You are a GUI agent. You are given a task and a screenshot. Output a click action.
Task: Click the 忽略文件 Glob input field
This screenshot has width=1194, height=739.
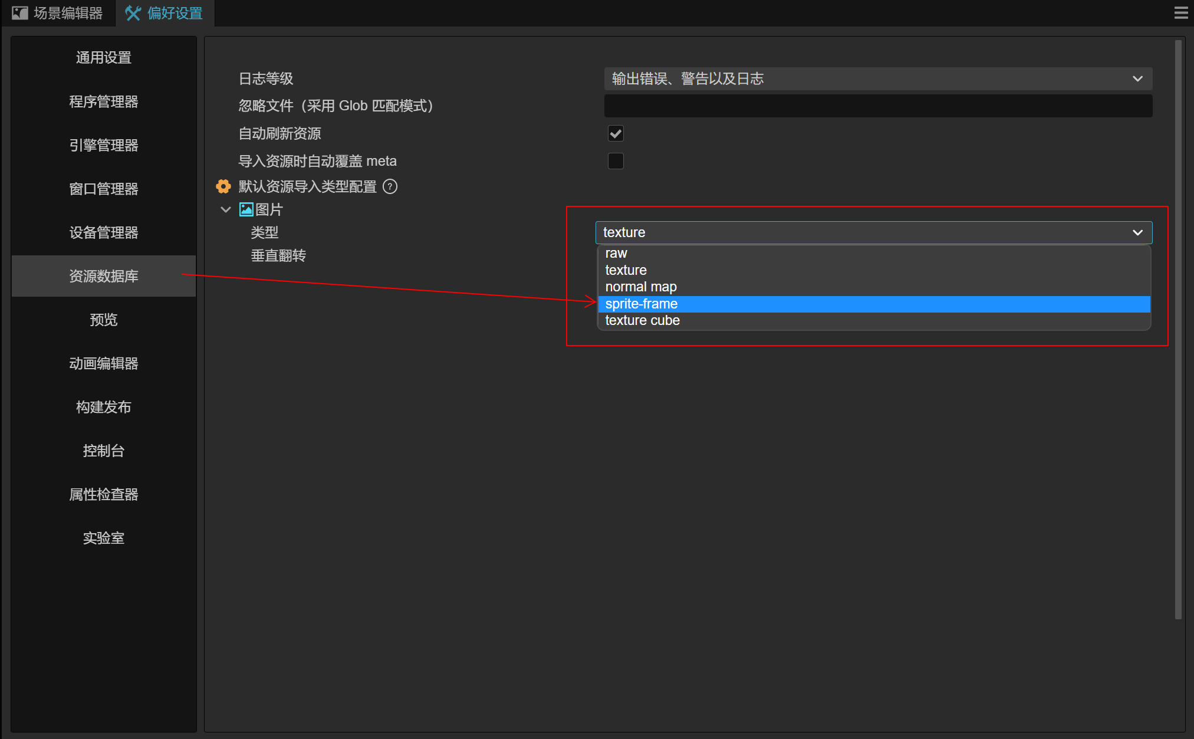[x=878, y=106]
